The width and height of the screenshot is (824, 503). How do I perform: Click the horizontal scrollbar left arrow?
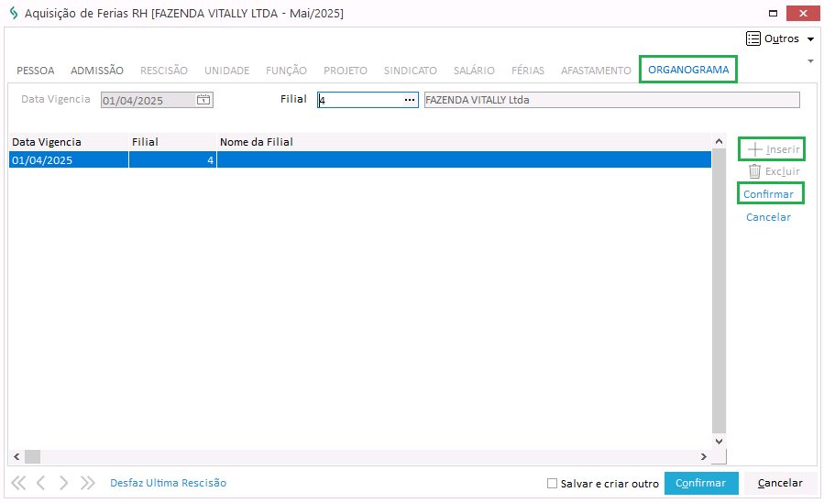pyautogui.click(x=16, y=457)
